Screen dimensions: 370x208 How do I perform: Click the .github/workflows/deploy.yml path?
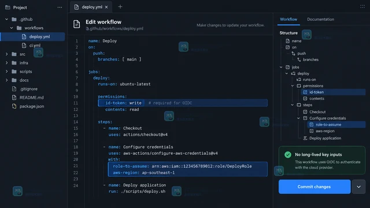click(x=114, y=28)
